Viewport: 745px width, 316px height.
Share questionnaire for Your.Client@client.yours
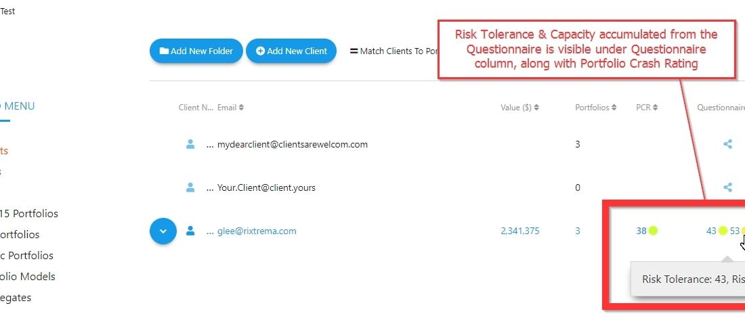(x=727, y=187)
